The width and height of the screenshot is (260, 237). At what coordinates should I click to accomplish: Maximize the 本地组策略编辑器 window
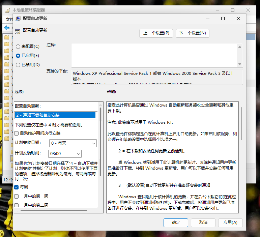pos(233,10)
